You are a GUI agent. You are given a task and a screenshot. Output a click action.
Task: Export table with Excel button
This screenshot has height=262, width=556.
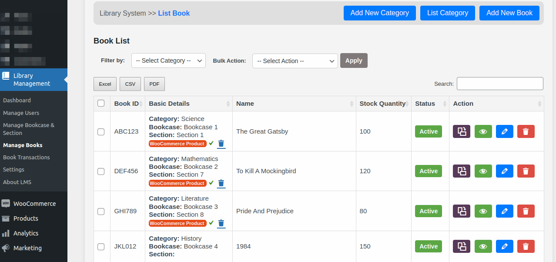(x=105, y=84)
